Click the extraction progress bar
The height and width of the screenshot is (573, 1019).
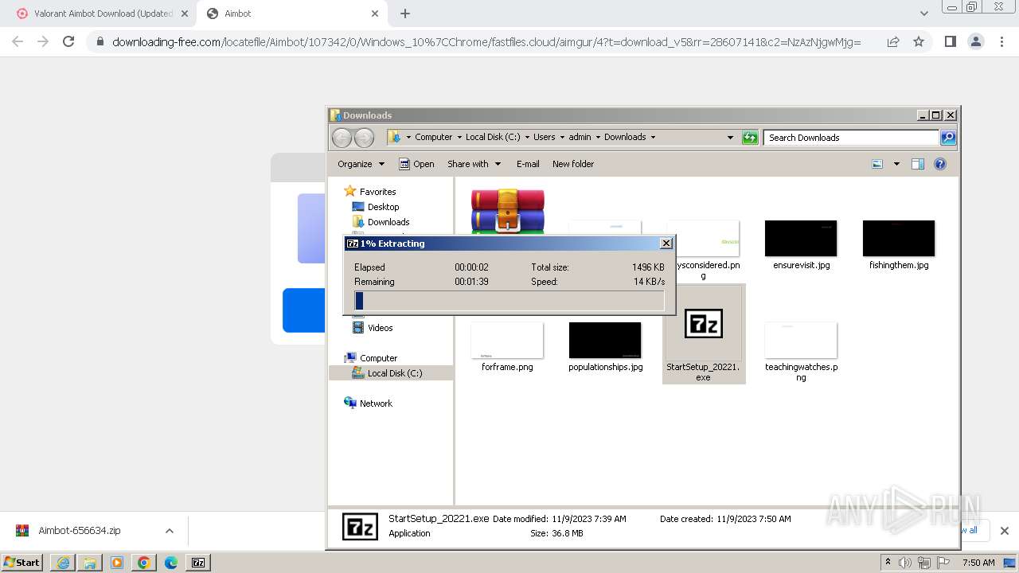pos(509,301)
